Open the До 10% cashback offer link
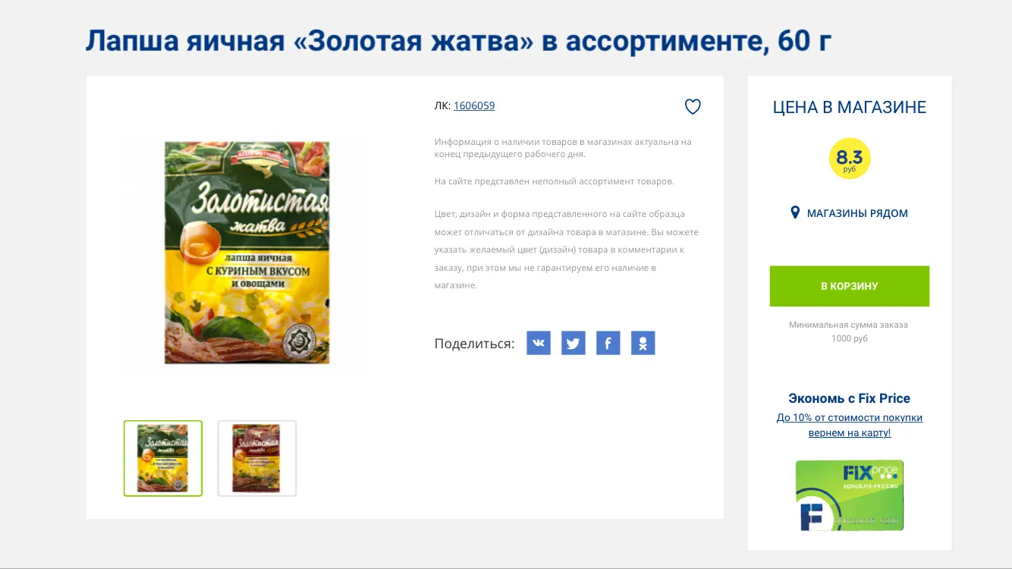The height and width of the screenshot is (569, 1012). click(x=850, y=425)
